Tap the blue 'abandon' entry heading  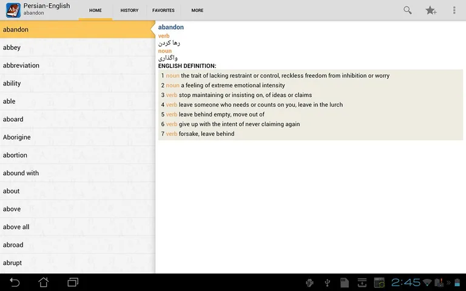click(171, 27)
